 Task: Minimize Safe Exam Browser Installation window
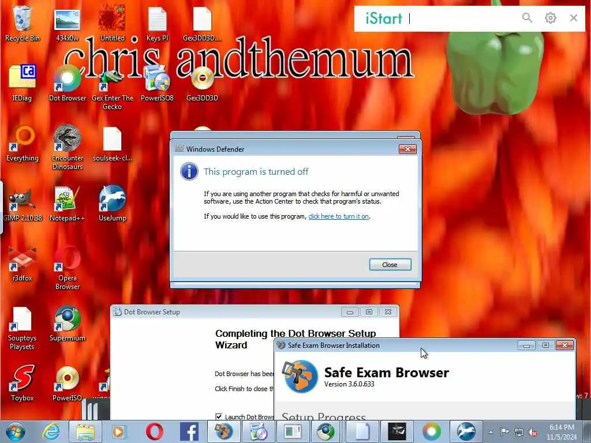coord(526,346)
